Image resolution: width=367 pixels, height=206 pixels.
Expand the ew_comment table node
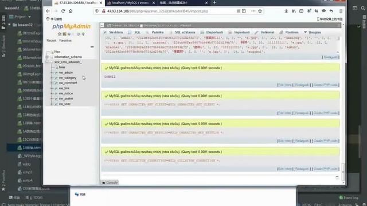(x=52, y=83)
